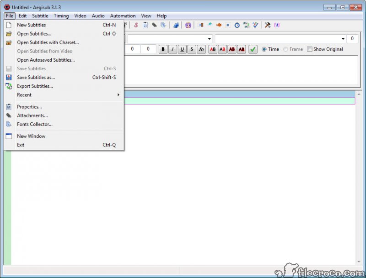Click inside the subtitle text edit box
The image size is (366, 278).
[241, 70]
